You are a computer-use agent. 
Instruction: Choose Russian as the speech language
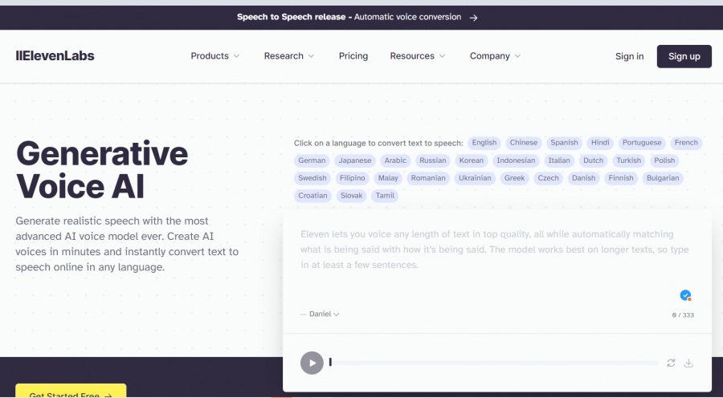coord(432,160)
